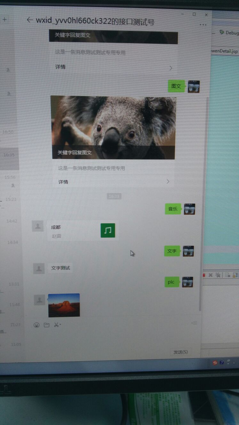Image resolution: width=239 pixels, height=425 pixels.
Task: Open the screenshot tool dropdown arrow
Action: click(x=60, y=325)
